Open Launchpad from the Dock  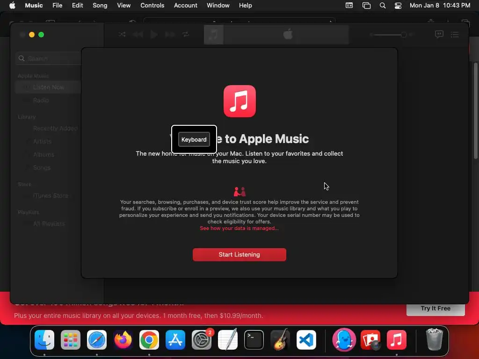pyautogui.click(x=71, y=340)
